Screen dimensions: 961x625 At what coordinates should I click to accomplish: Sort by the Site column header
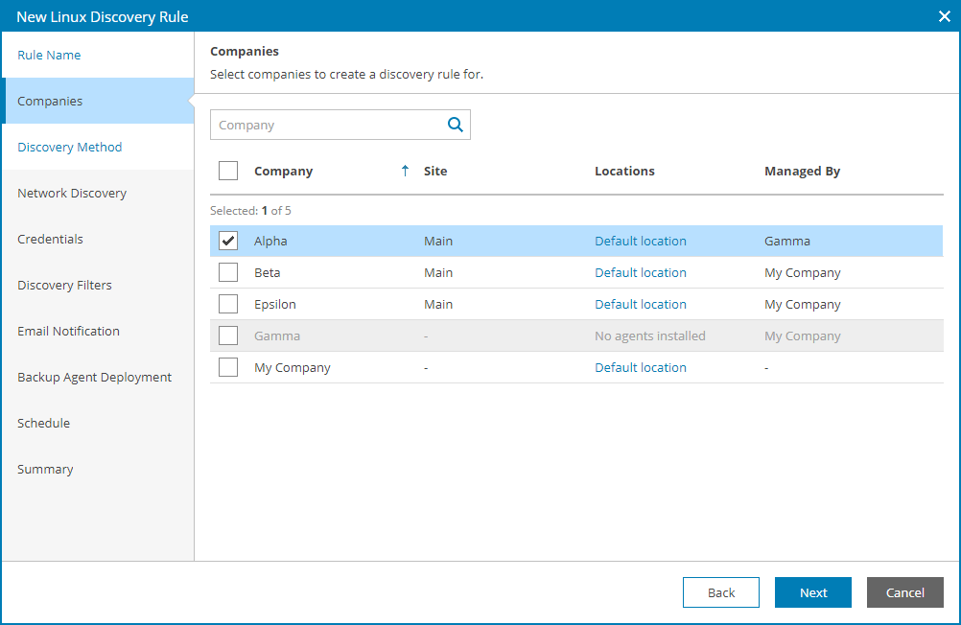[435, 171]
